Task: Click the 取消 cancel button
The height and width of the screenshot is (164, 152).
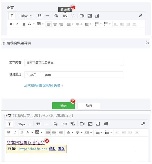Action: pyautogui.click(x=89, y=105)
